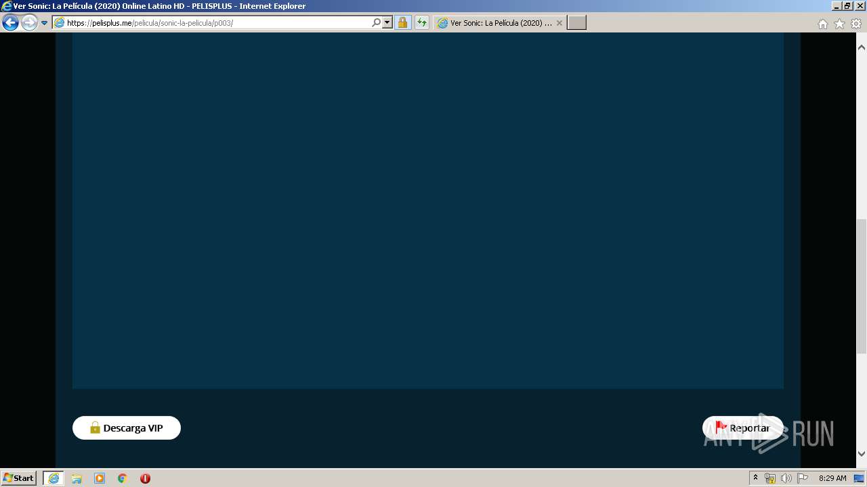Image resolution: width=867 pixels, height=487 pixels.
Task: Click the Show desktop tray icon
Action: pos(860,478)
